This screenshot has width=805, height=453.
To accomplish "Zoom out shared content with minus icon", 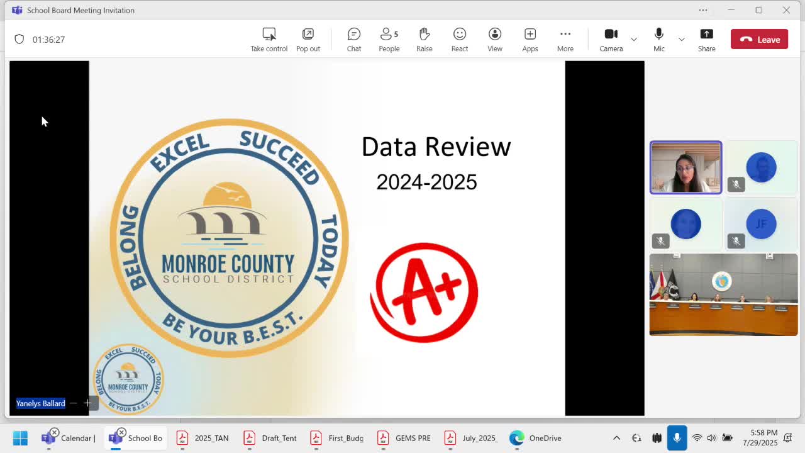I will point(73,403).
